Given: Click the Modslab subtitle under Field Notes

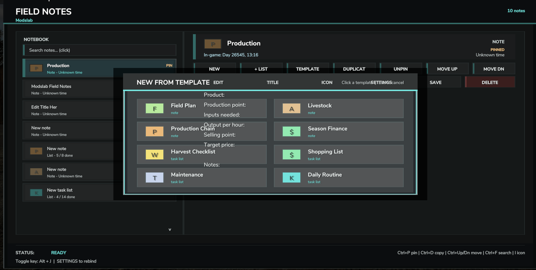Looking at the screenshot, I should click(x=24, y=20).
